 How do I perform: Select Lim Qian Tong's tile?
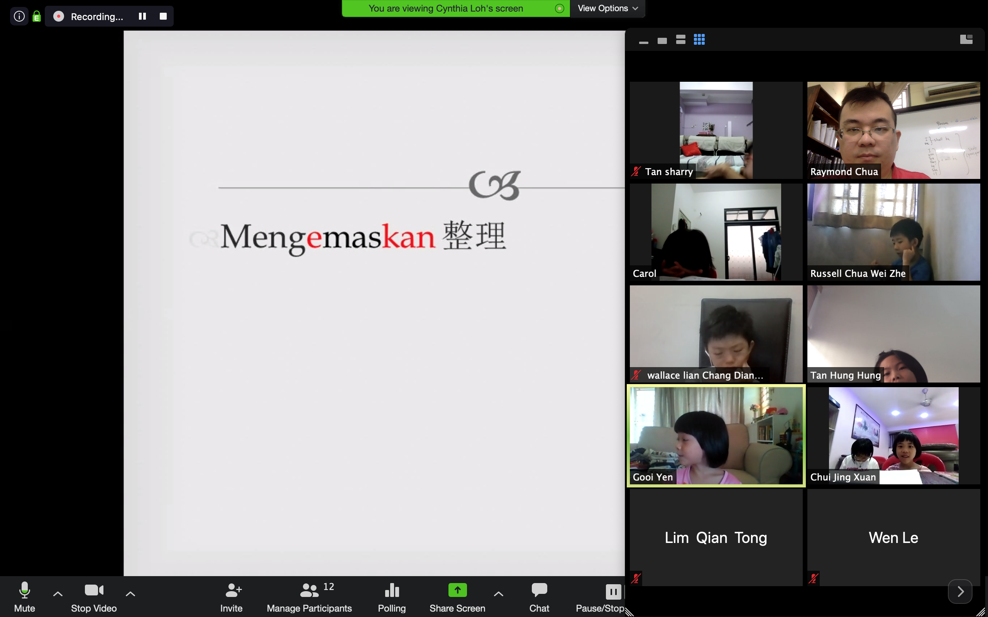716,538
